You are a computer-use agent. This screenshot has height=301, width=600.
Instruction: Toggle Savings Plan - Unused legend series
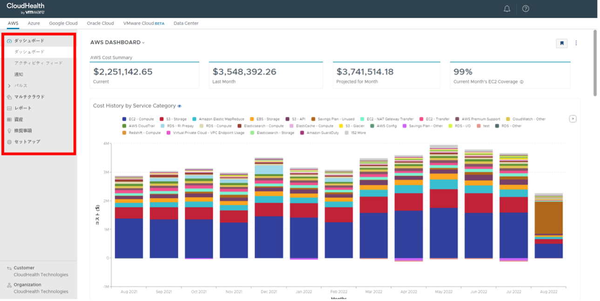(333, 119)
